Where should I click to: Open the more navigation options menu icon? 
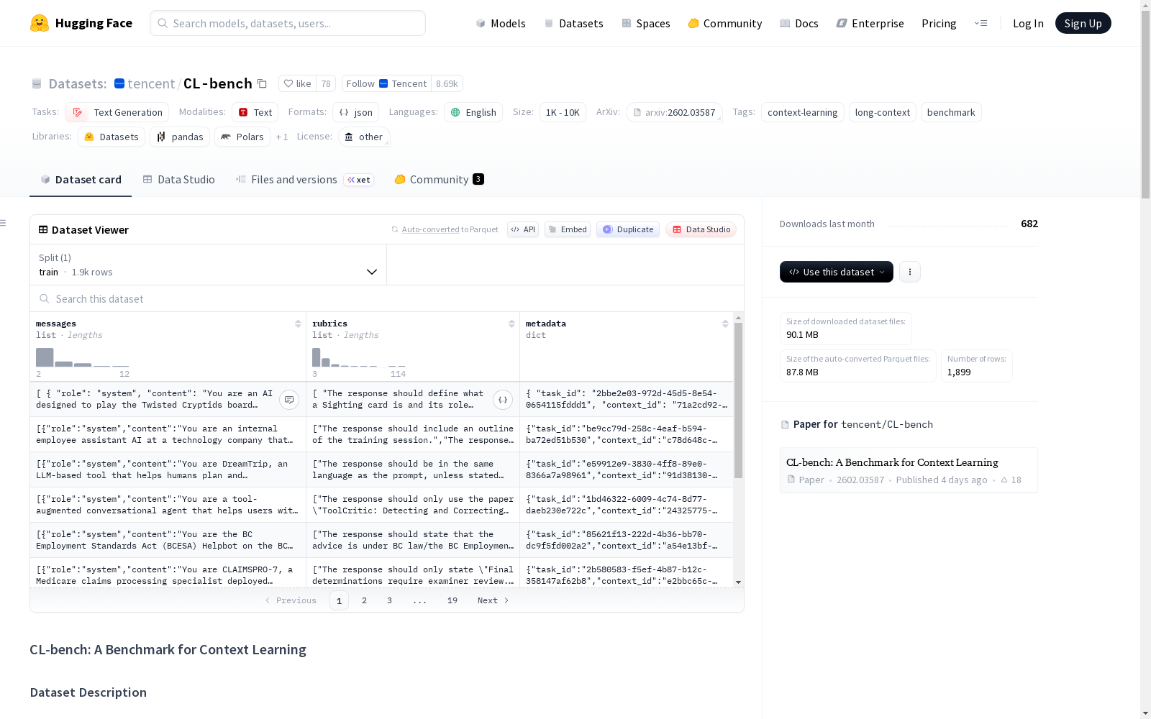pyautogui.click(x=981, y=23)
